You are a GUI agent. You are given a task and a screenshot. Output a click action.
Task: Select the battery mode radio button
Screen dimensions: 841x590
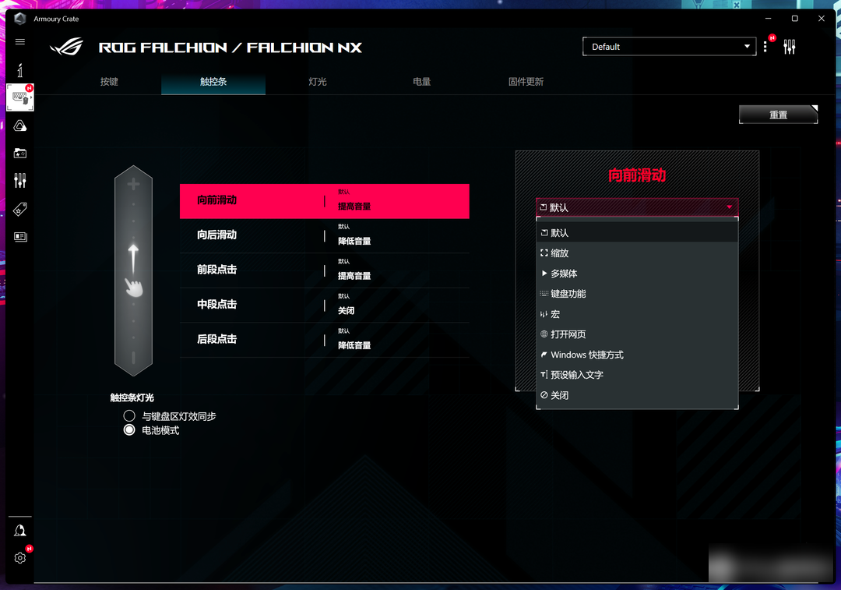tap(129, 430)
